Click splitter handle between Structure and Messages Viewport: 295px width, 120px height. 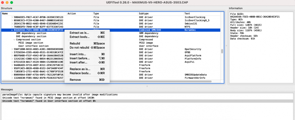[x=147, y=86]
